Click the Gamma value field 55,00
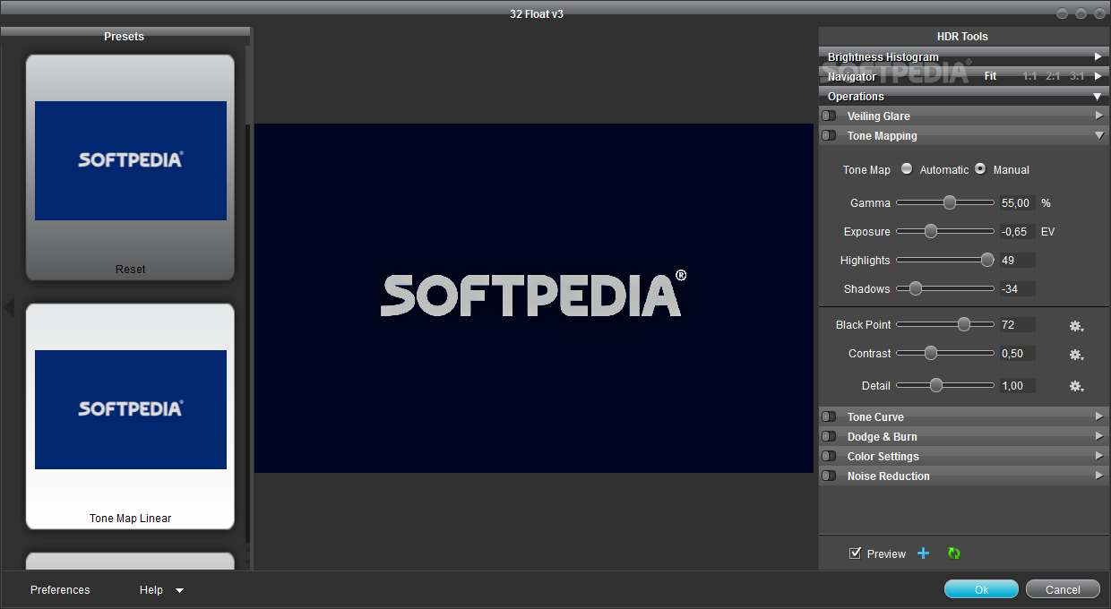The height and width of the screenshot is (609, 1111). pos(1017,203)
